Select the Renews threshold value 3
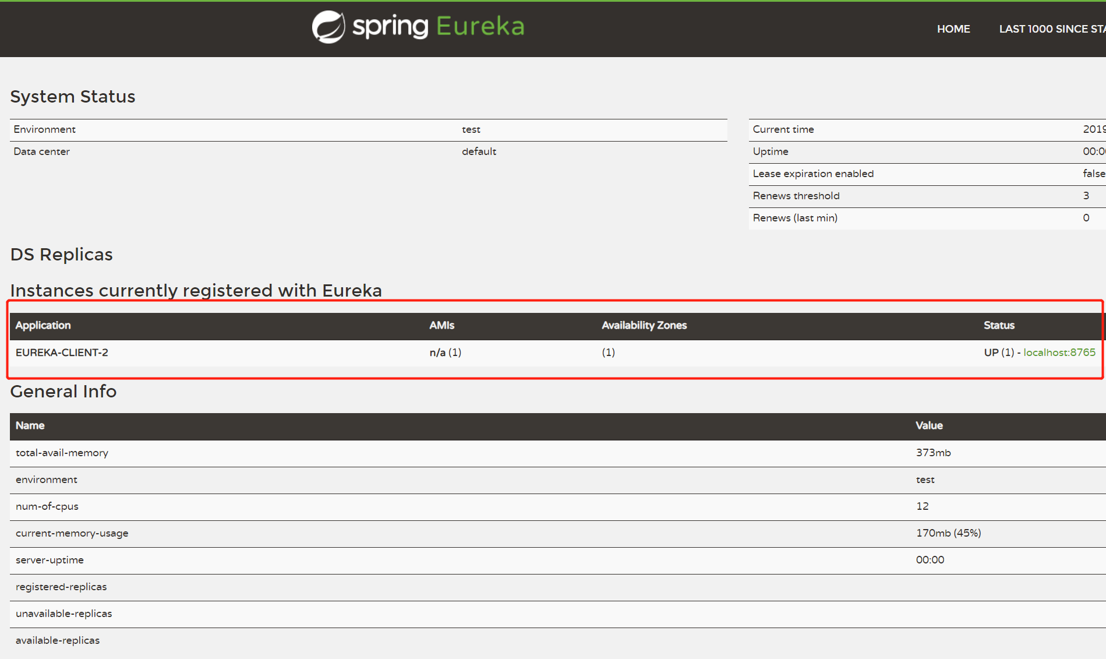 tap(1086, 196)
